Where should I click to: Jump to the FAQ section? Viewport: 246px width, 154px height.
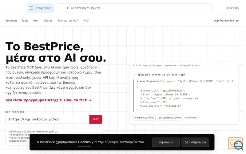click(86, 21)
